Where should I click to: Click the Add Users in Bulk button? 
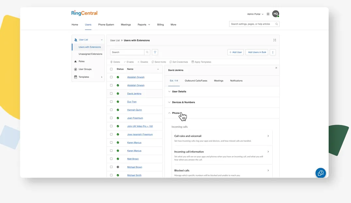click(257, 52)
